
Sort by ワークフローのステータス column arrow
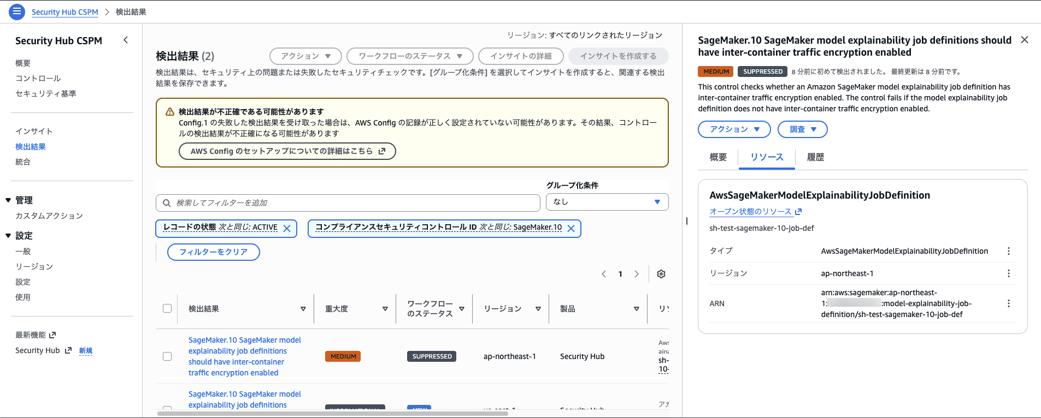click(462, 309)
